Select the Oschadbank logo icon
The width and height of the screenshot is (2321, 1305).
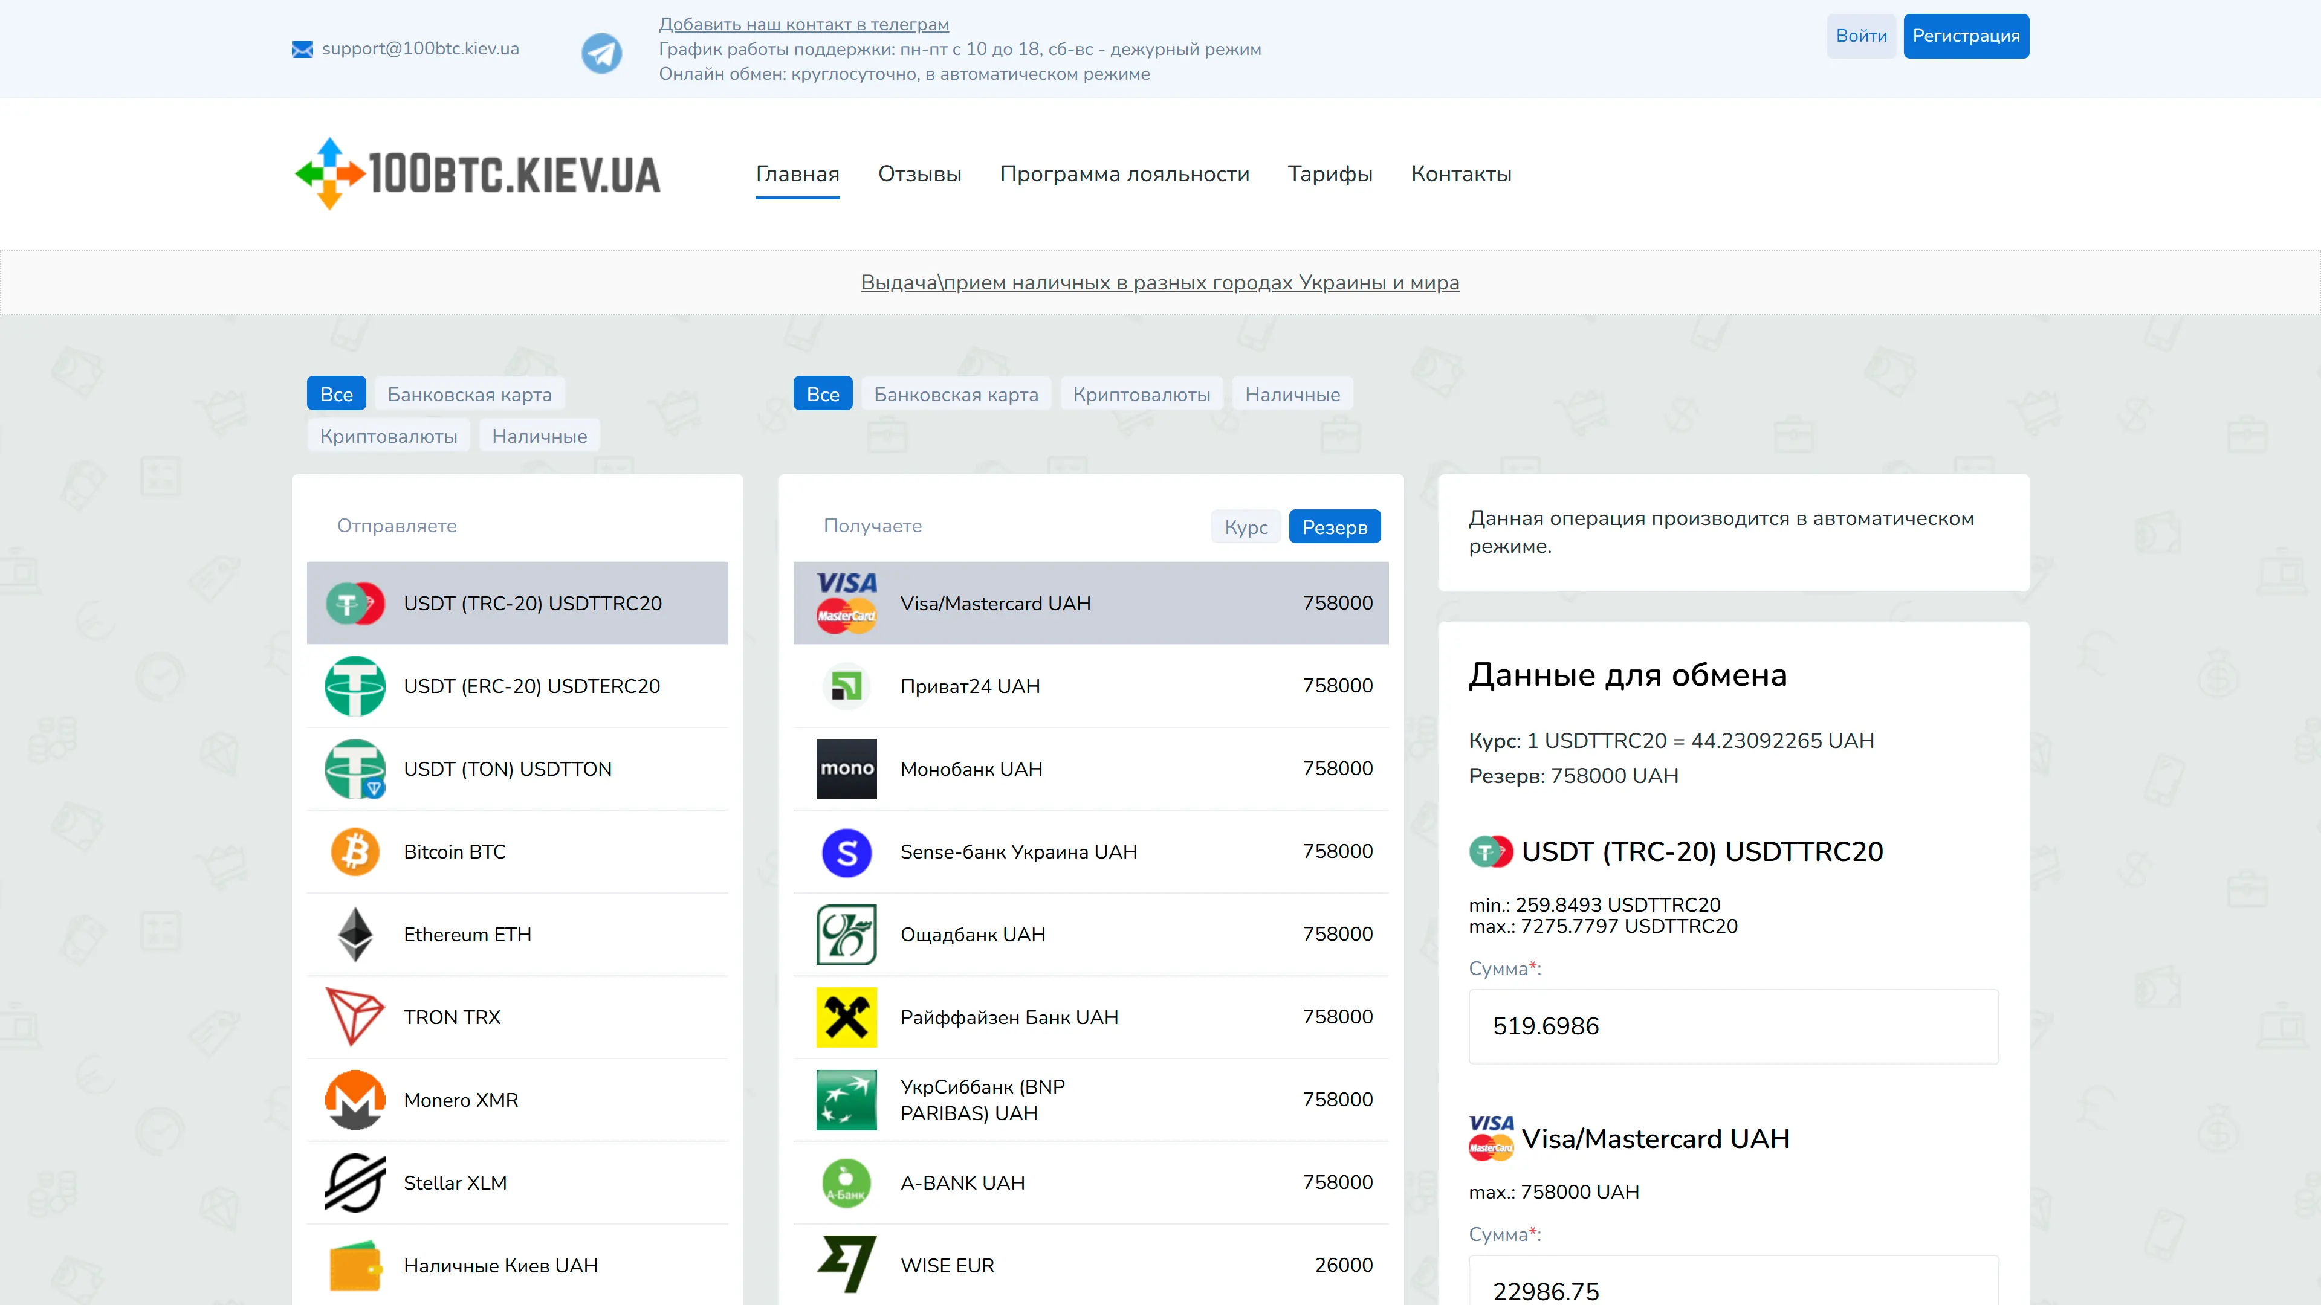tap(846, 935)
